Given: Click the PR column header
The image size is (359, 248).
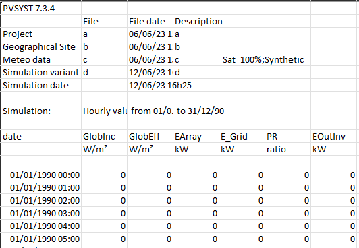Looking at the screenshot, I should tap(287, 136).
